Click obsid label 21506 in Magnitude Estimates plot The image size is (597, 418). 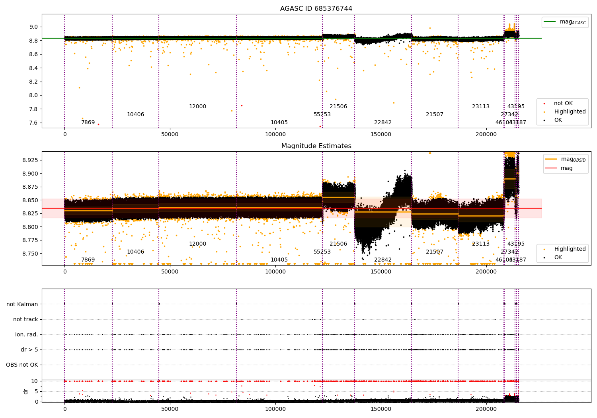pos(338,244)
